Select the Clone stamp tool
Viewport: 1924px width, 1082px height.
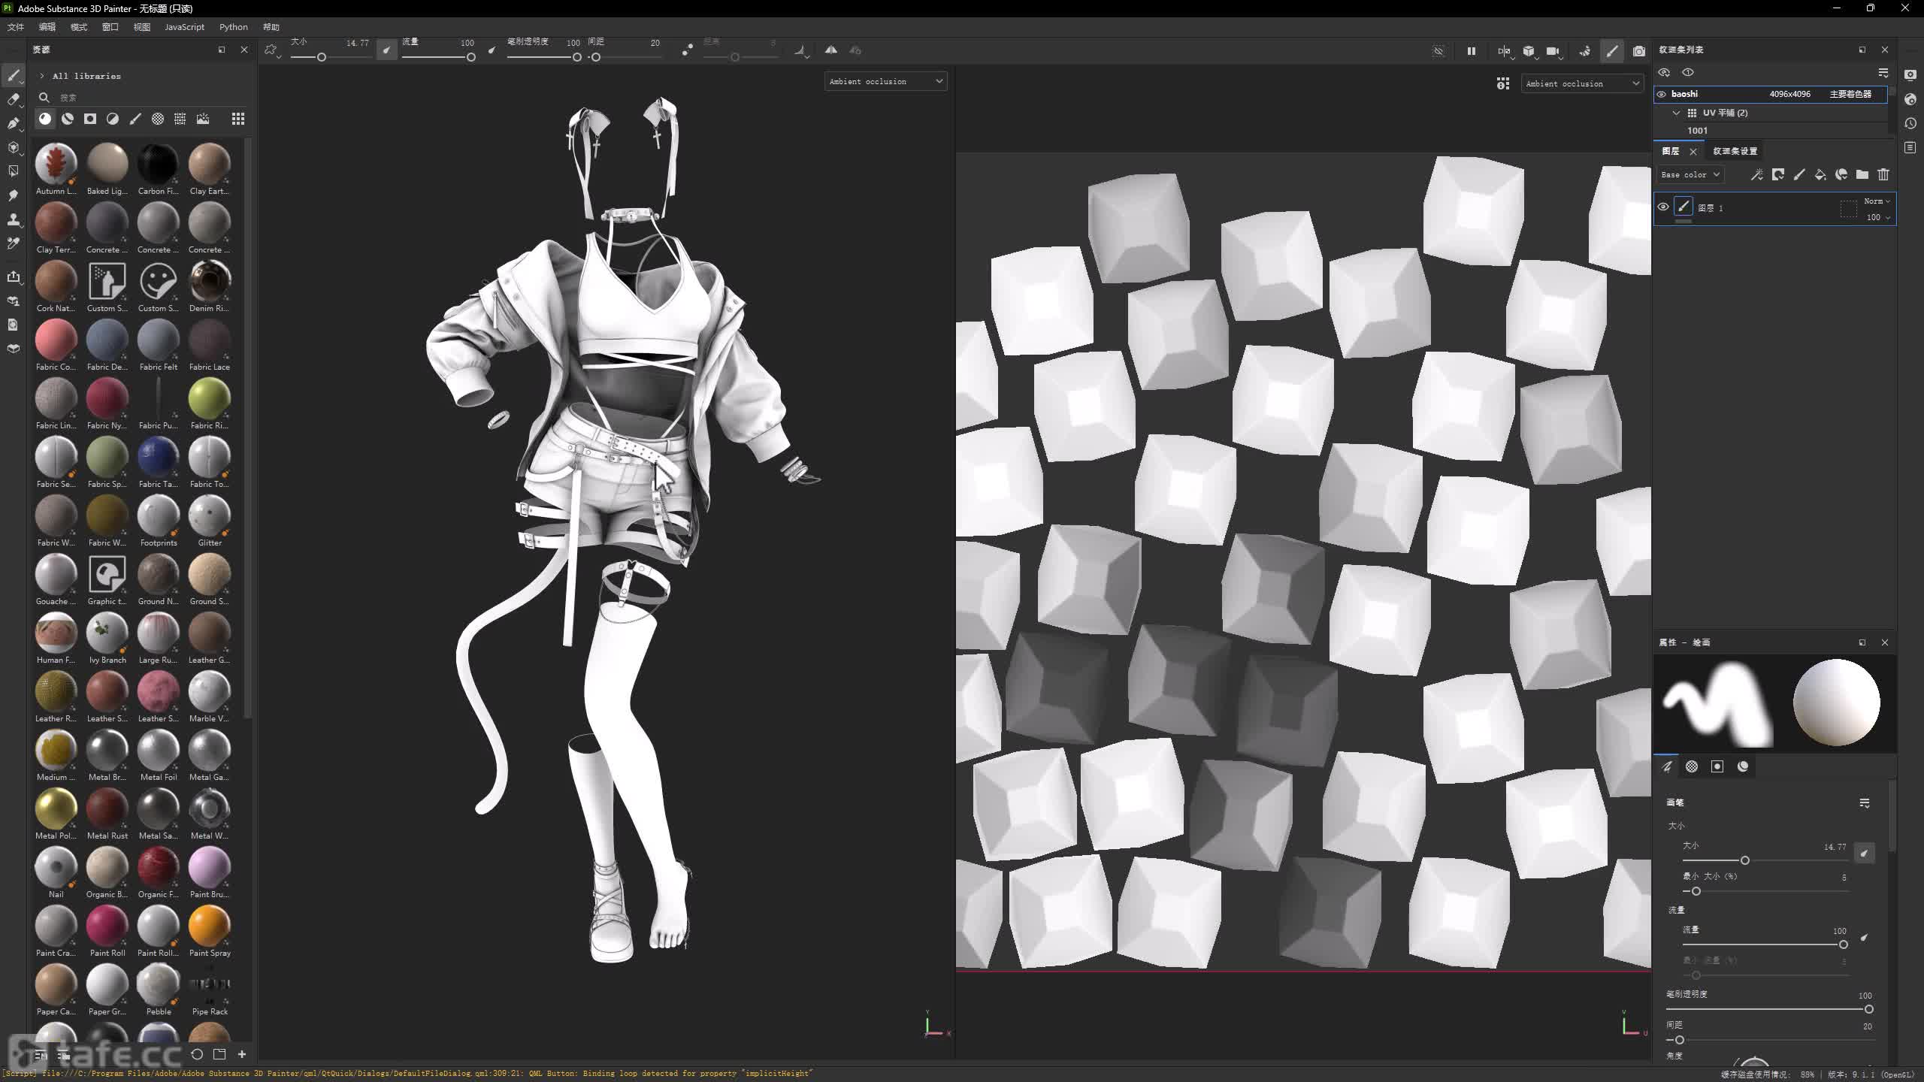(14, 219)
